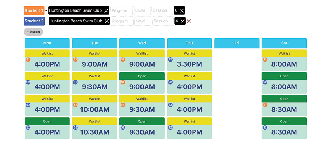Image resolution: width=333 pixels, height=144 pixels.
Task: Open Student 2's Program dropdown
Action: tap(121, 21)
